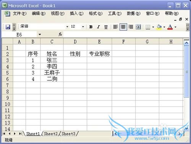
Task: Toggle Italic formatting
Action: click(99, 27)
